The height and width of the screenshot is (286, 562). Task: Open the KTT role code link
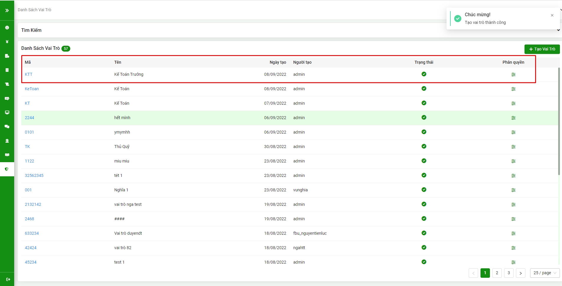29,74
